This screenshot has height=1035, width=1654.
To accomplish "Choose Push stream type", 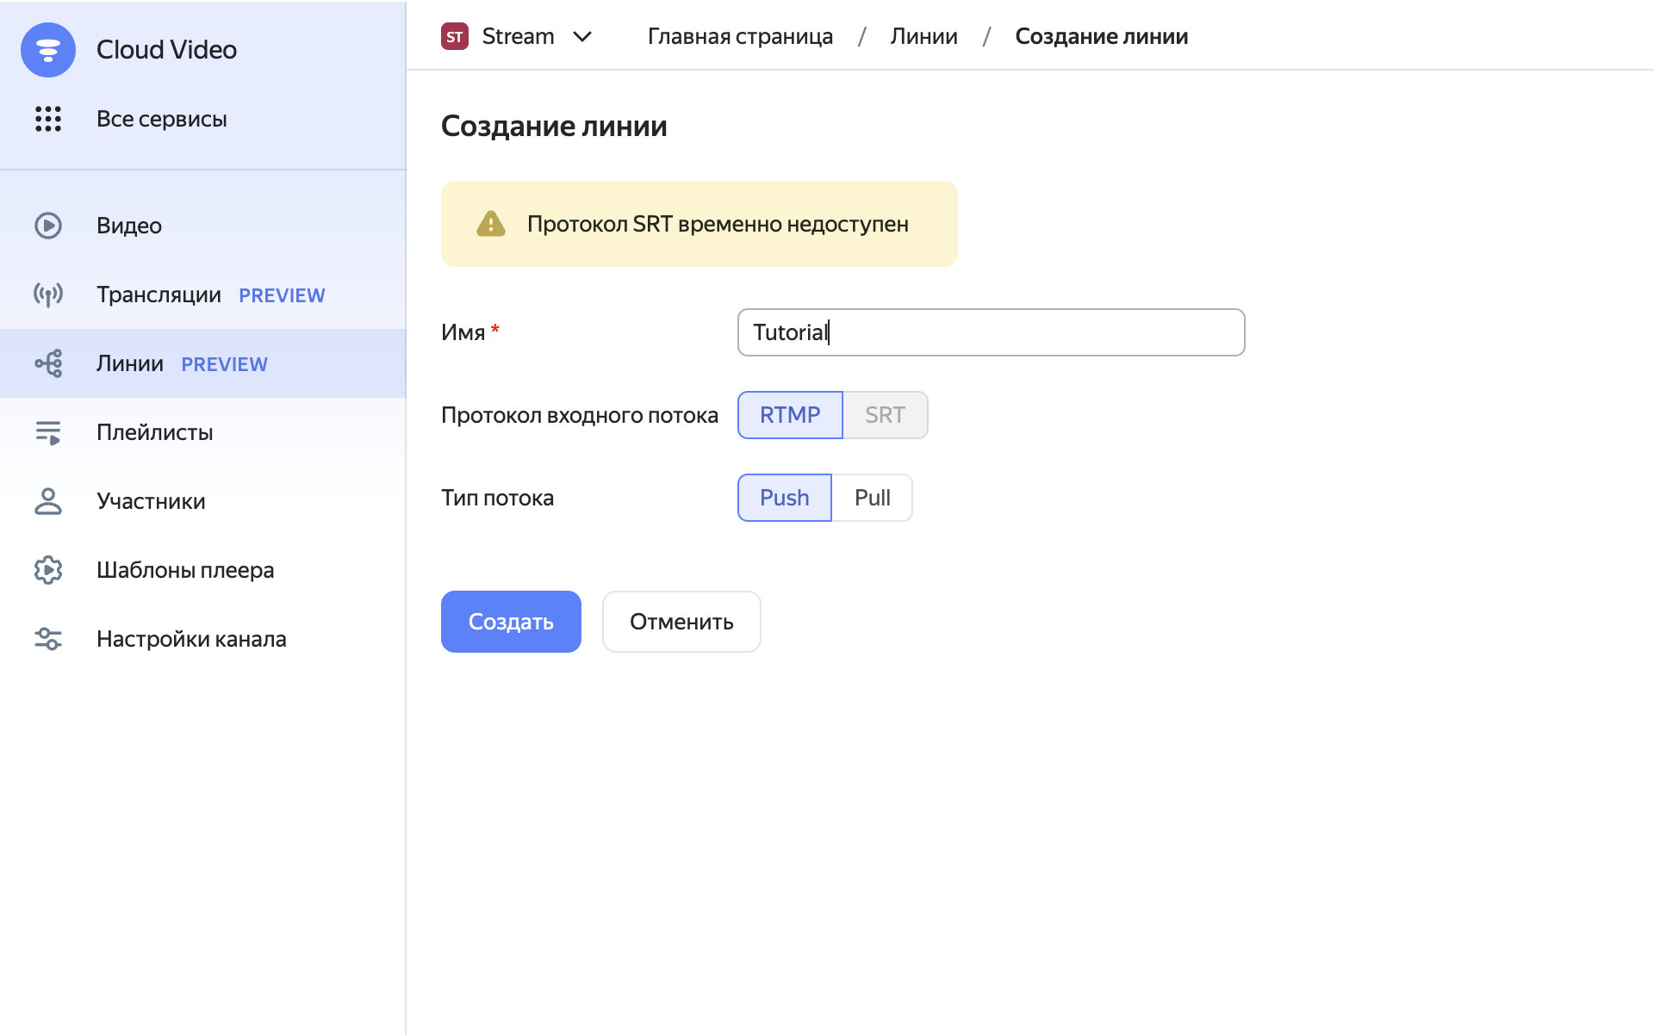I will click(x=784, y=497).
